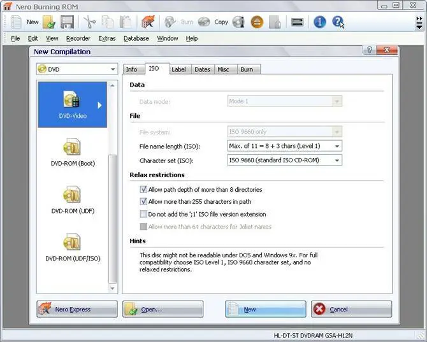The height and width of the screenshot is (342, 427).
Task: Open the Extras menu
Action: point(107,38)
